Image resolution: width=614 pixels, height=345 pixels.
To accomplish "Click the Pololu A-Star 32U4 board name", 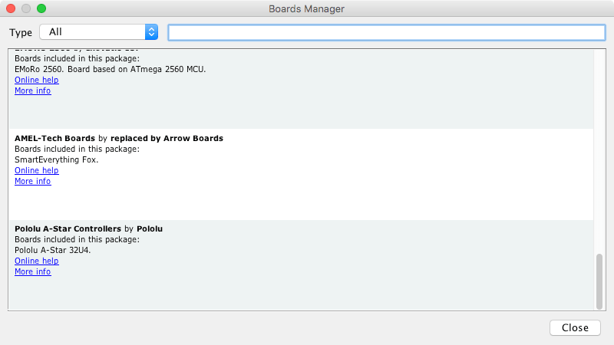I will [53, 250].
